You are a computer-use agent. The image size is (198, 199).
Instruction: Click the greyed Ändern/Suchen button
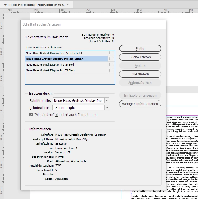[140, 83]
